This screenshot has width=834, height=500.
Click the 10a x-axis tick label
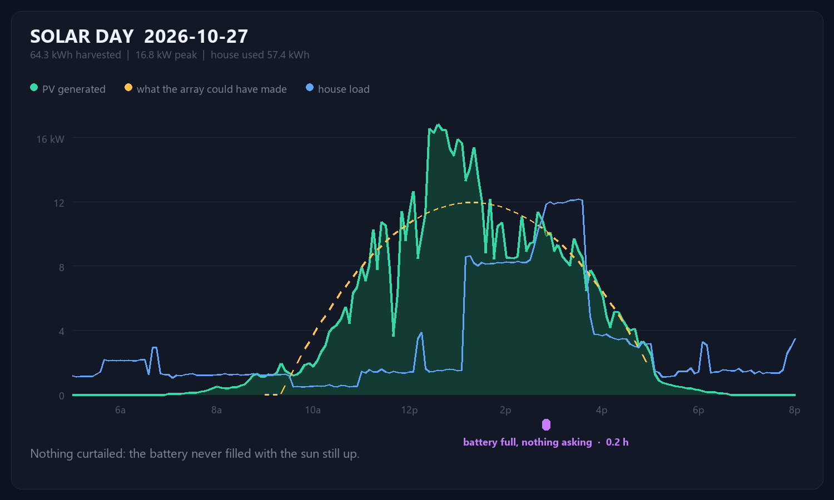coord(313,411)
